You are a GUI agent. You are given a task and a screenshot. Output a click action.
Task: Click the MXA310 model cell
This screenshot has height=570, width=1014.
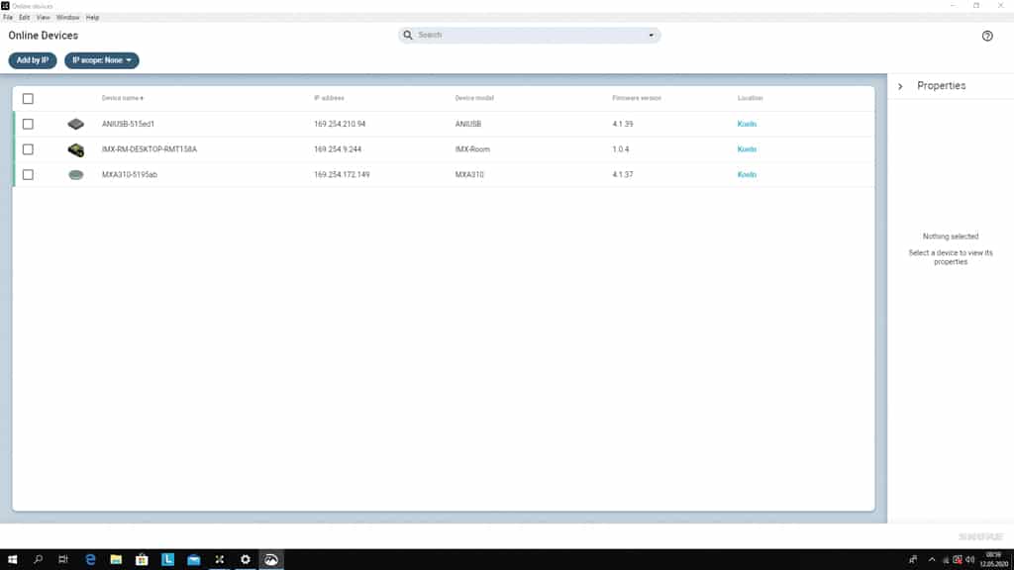(x=468, y=174)
